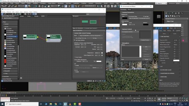
Task: Open the Utilities menu in Slate editor
Action: pos(35,12)
